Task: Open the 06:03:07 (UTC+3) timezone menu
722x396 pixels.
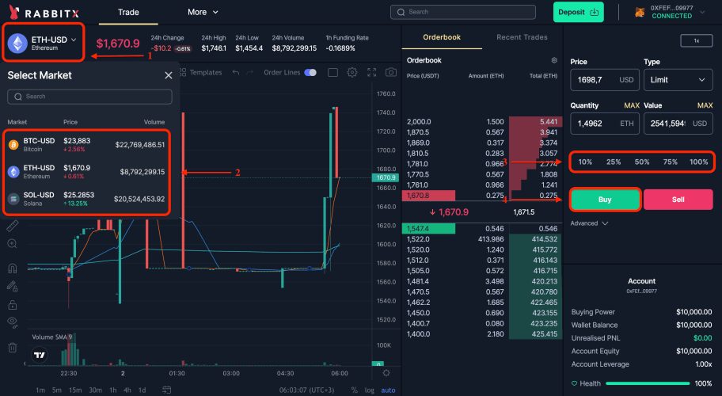Action: coord(306,390)
